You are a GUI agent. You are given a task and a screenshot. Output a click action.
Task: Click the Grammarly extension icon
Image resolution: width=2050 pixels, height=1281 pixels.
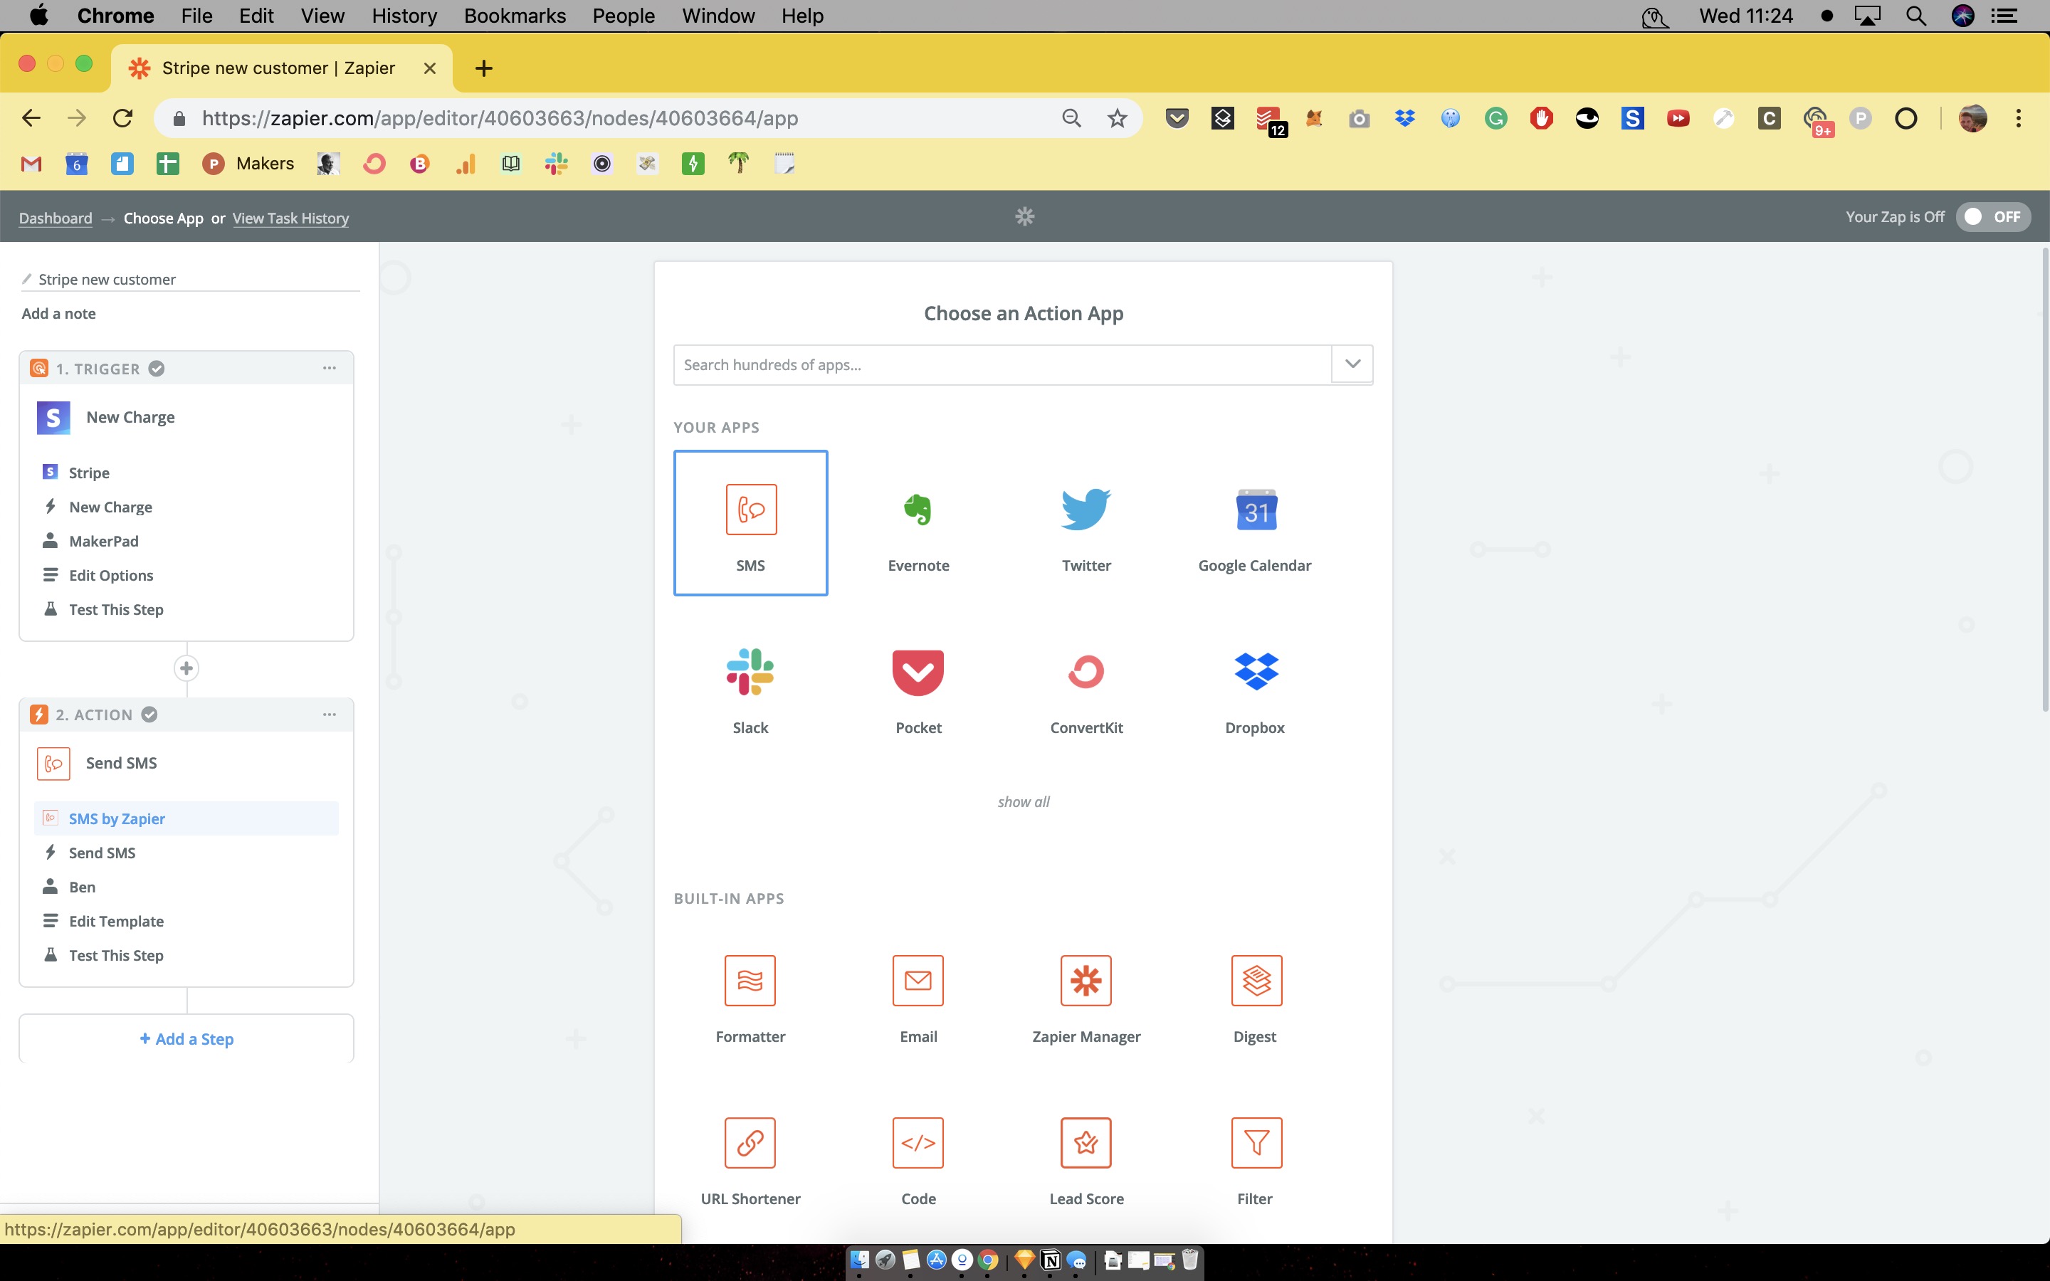coord(1496,119)
